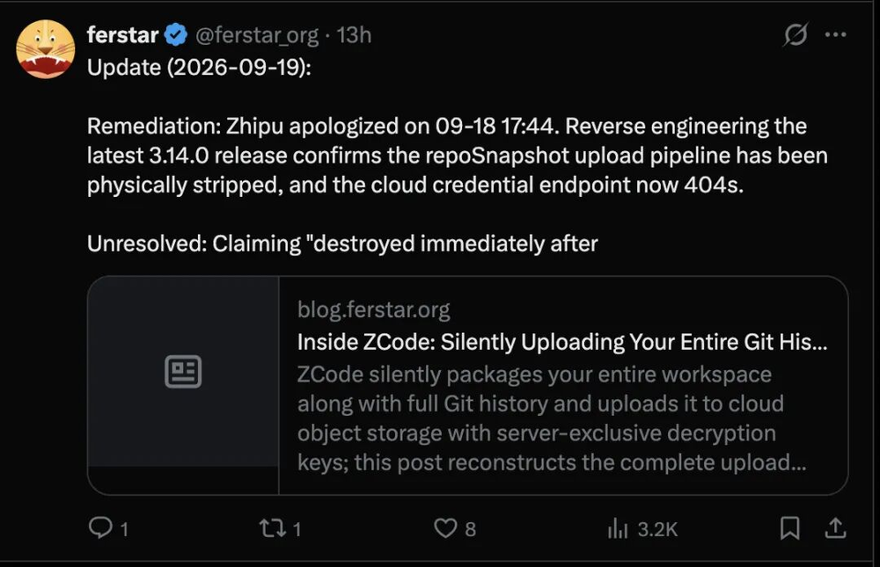Open view analytics bar-chart icon
The image size is (880, 567).
618,528
